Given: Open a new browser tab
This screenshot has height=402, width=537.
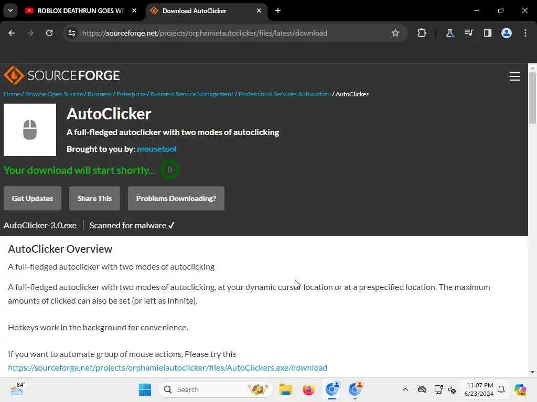Looking at the screenshot, I should pyautogui.click(x=278, y=10).
